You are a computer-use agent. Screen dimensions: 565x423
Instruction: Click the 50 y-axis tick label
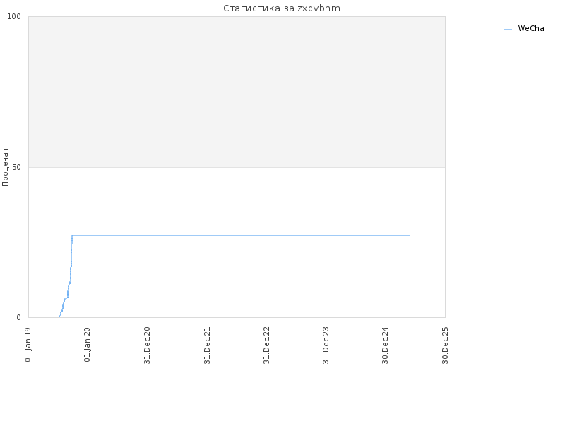pyautogui.click(x=16, y=167)
